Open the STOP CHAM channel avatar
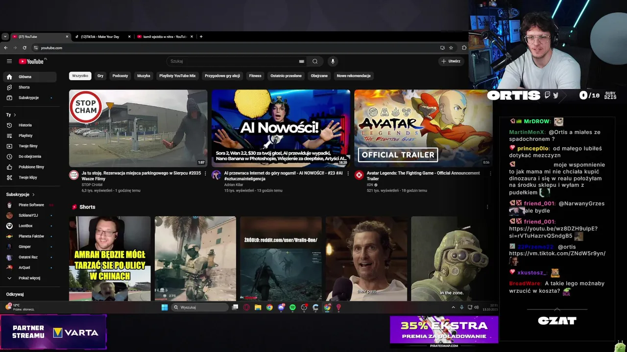The width and height of the screenshot is (627, 352). (x=73, y=175)
